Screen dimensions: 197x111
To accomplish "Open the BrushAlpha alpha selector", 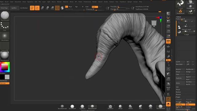I will [5, 36].
